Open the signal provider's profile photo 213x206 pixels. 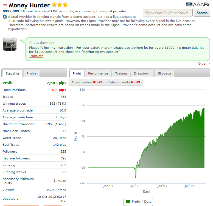[x=10, y=44]
